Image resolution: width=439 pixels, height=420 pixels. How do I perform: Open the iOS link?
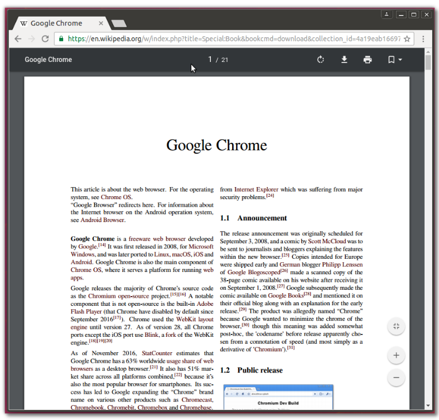coord(198,254)
